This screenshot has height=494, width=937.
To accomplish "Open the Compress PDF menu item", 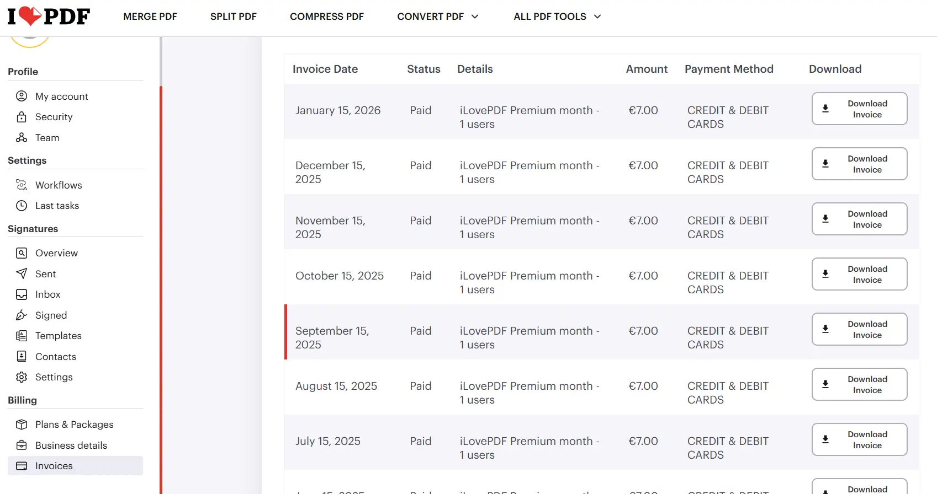I will point(327,17).
